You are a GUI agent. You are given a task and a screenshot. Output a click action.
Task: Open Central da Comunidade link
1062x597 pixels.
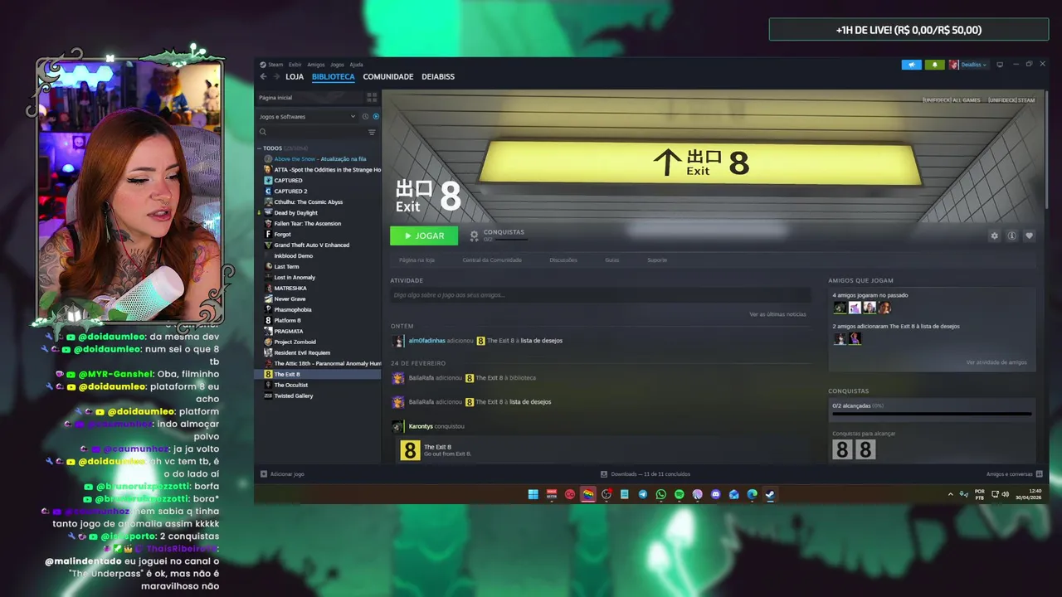492,260
